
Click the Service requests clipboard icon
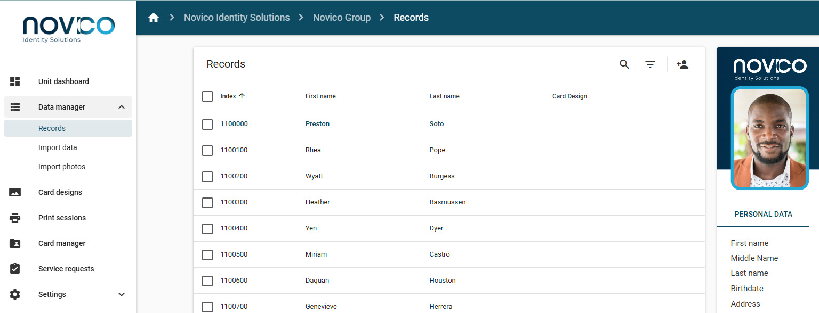15,269
